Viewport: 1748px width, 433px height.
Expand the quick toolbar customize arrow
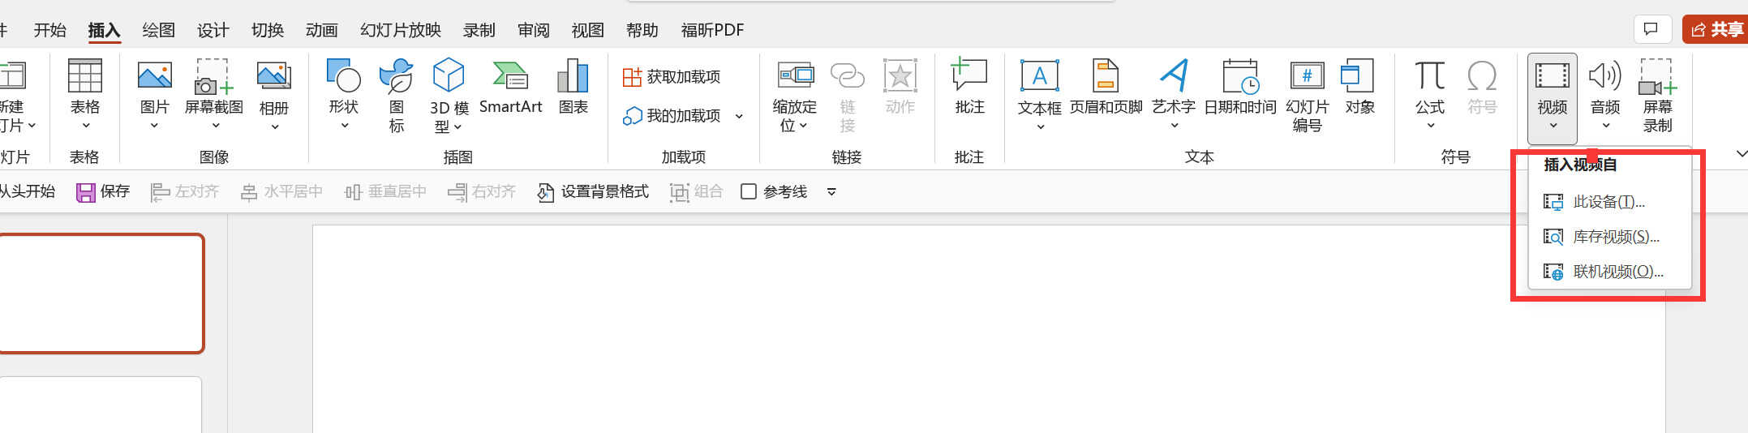point(831,192)
